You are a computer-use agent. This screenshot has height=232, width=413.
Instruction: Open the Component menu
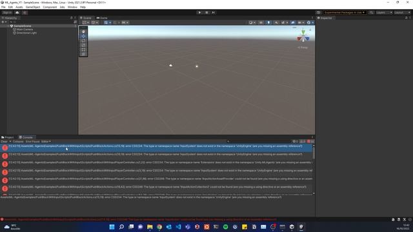click(50, 7)
